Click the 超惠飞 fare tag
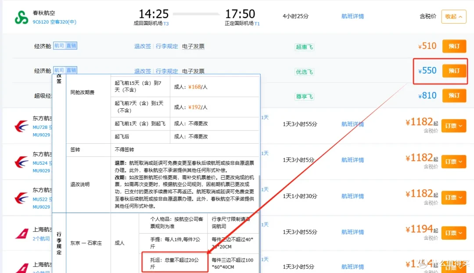474x273 pixels. (x=304, y=47)
